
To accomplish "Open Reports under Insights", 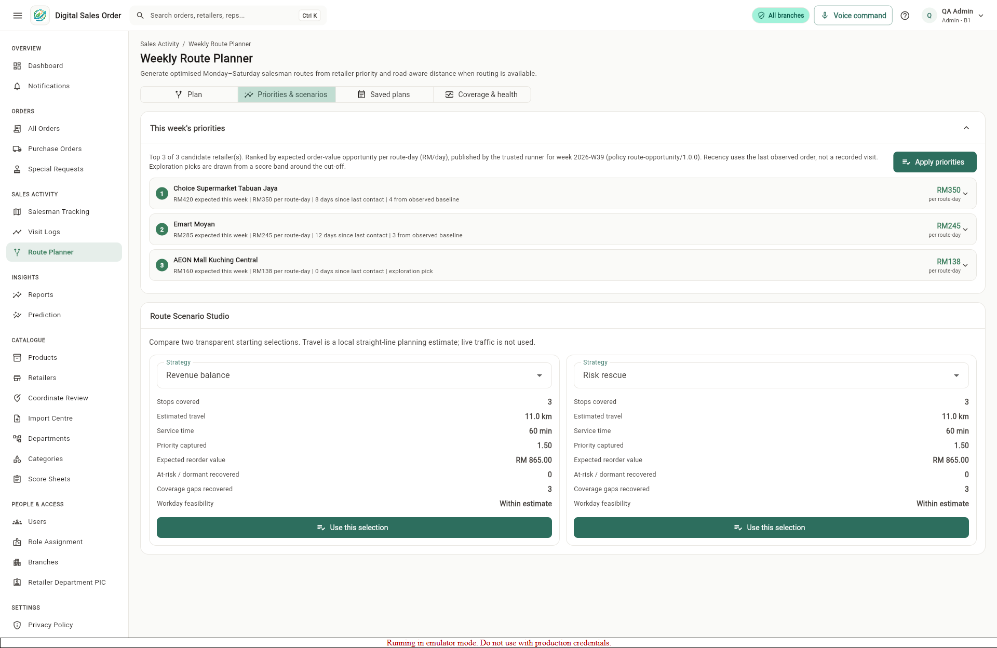I will tap(64, 295).
